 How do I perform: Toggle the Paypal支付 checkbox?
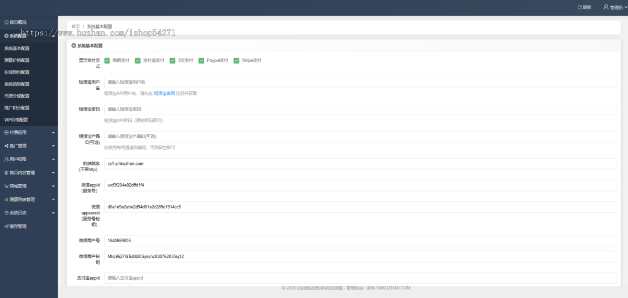pyautogui.click(x=201, y=61)
